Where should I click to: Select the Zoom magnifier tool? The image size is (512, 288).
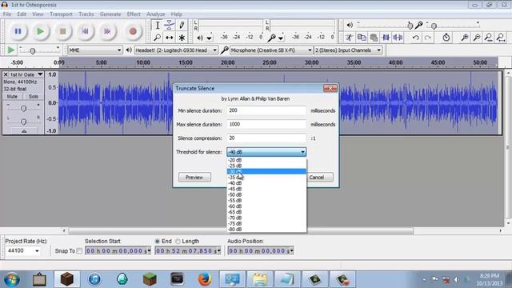(157, 38)
